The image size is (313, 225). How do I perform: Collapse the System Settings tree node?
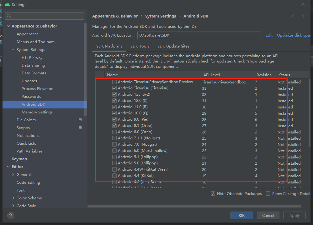pos(13,50)
